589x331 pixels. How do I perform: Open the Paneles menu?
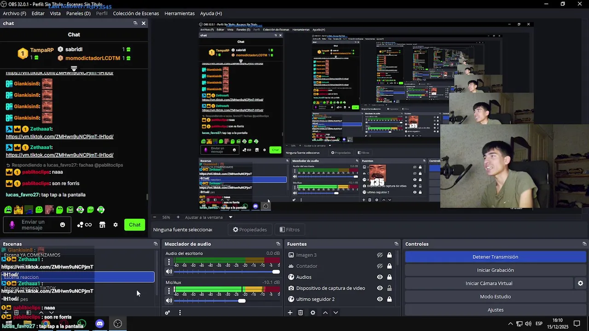click(78, 13)
